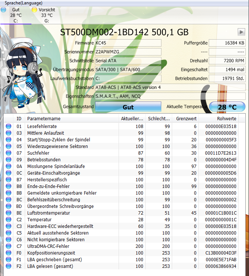Click the ID column header
Image resolution: width=249 pixels, height=276 pixels.
pos(19,119)
